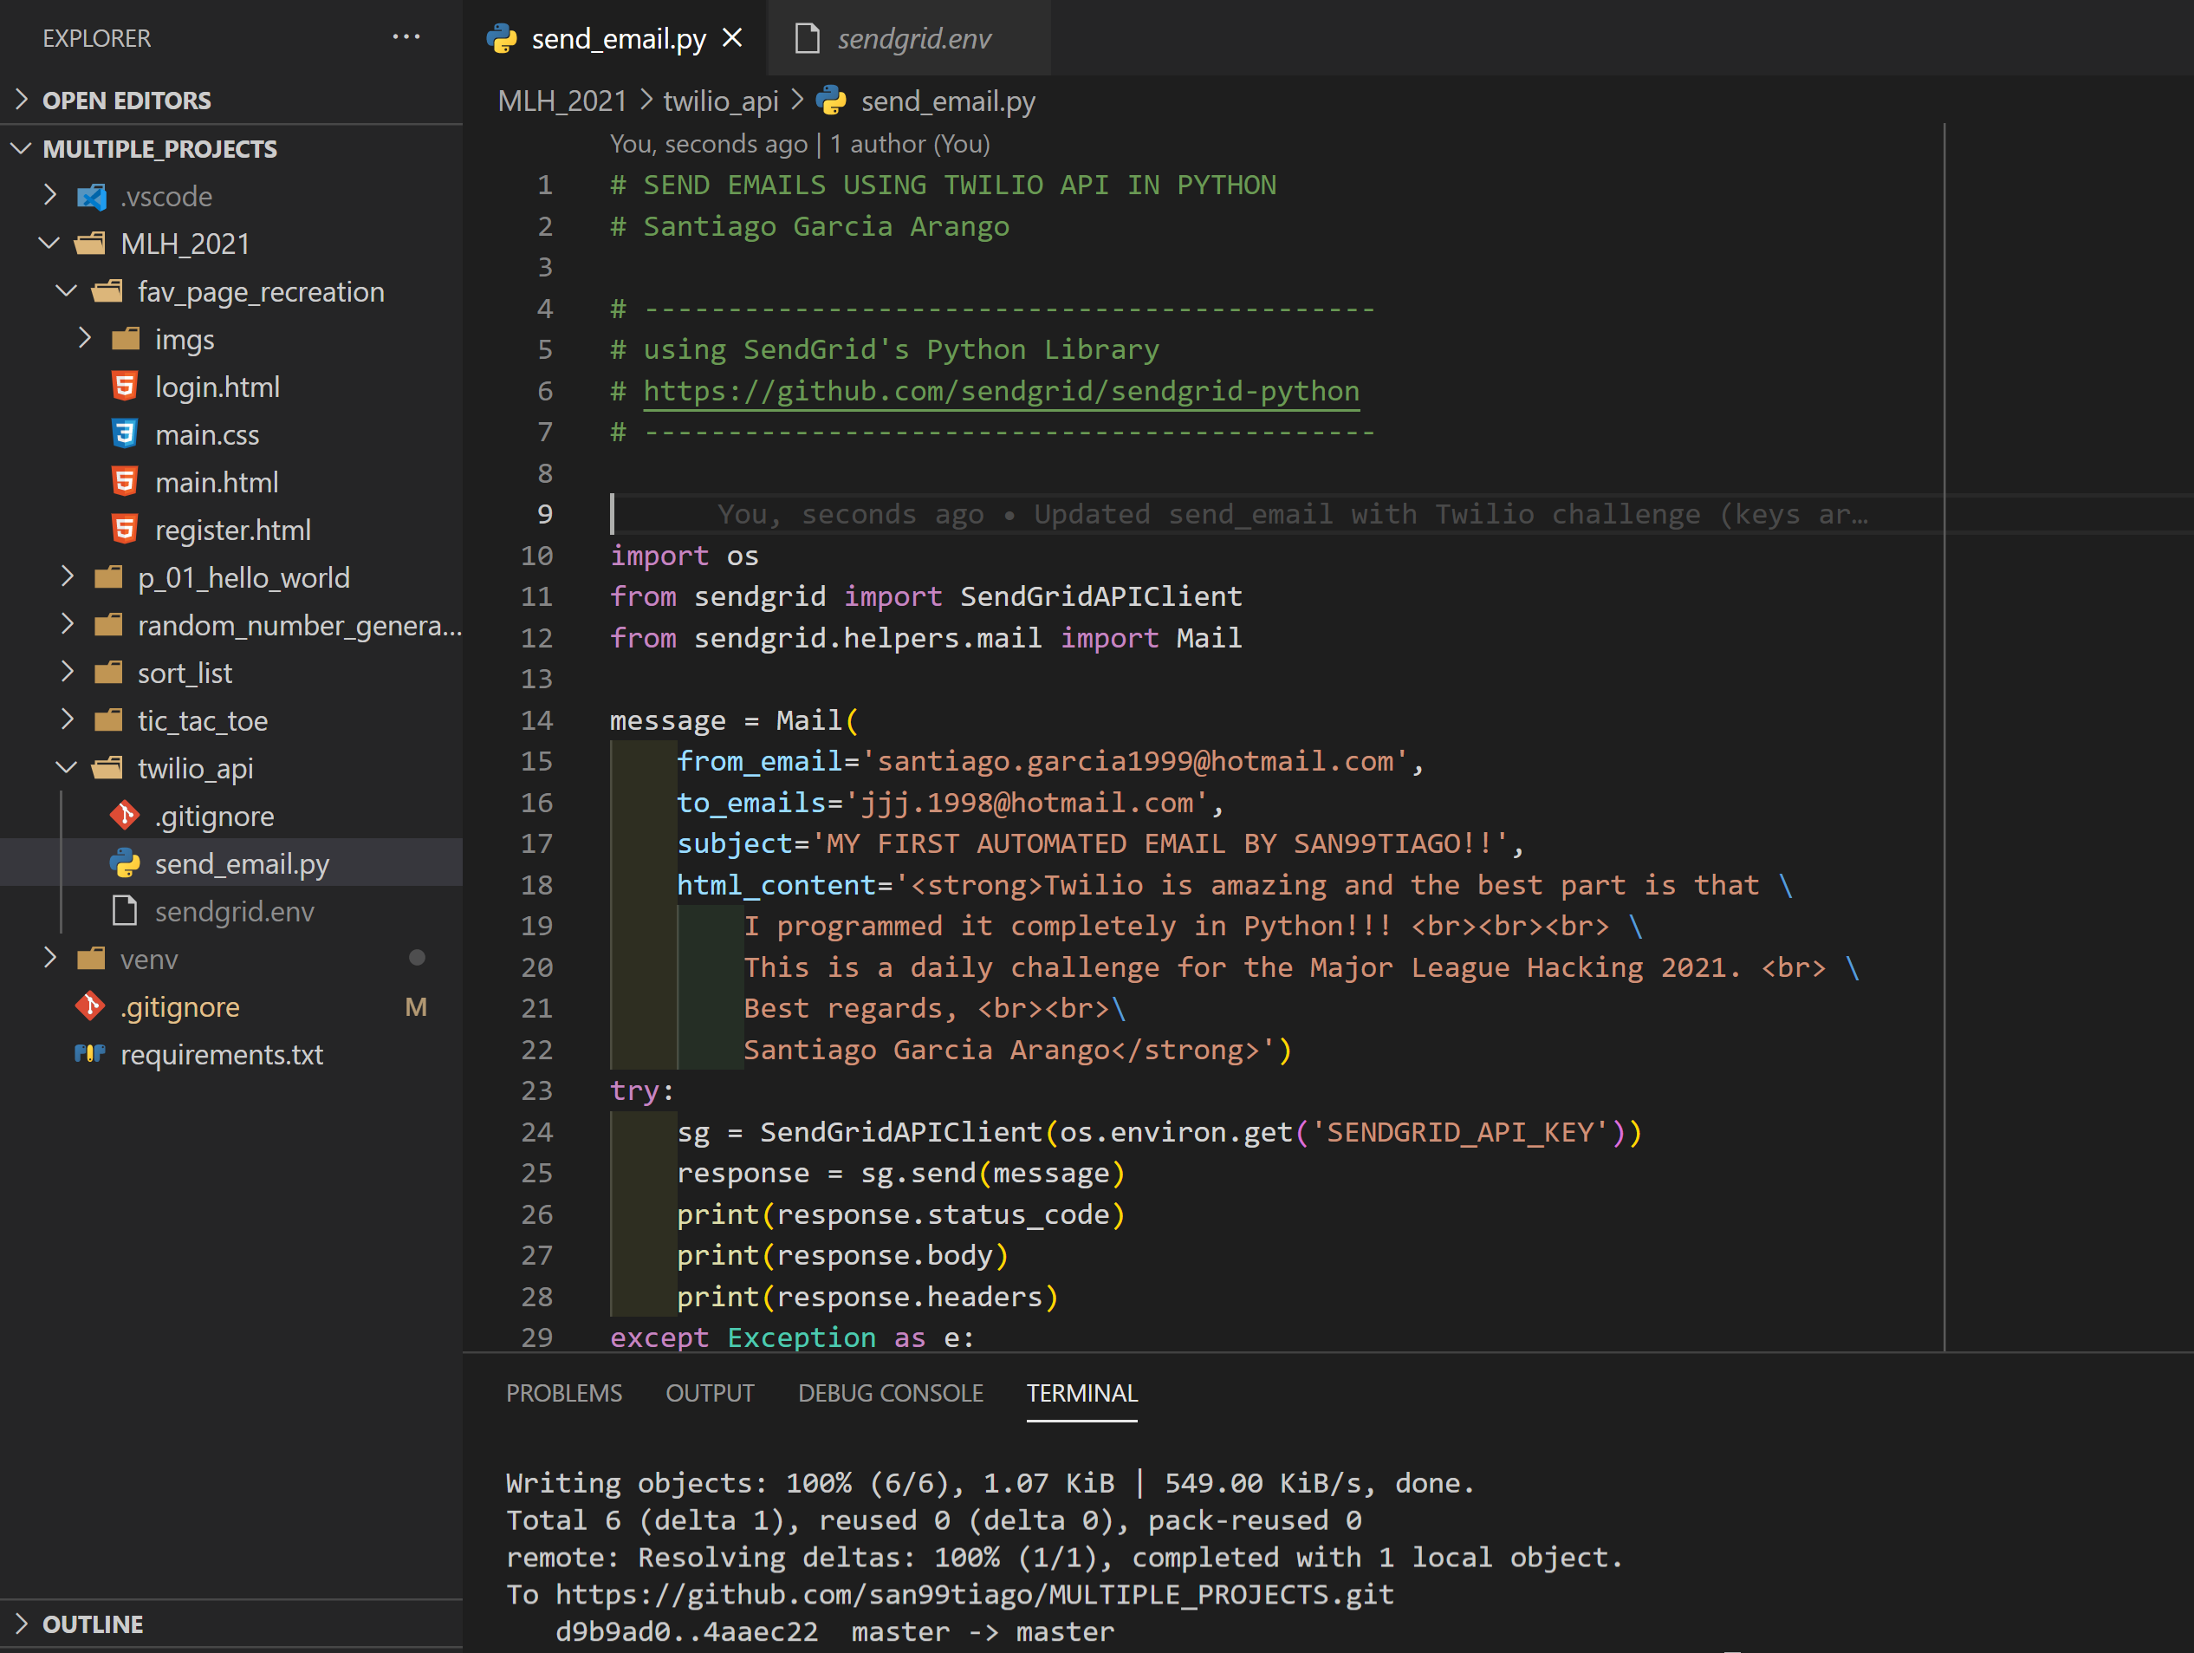Open the sendgrid-python GitHub link in comment
The height and width of the screenshot is (1653, 2194).
click(x=1001, y=391)
